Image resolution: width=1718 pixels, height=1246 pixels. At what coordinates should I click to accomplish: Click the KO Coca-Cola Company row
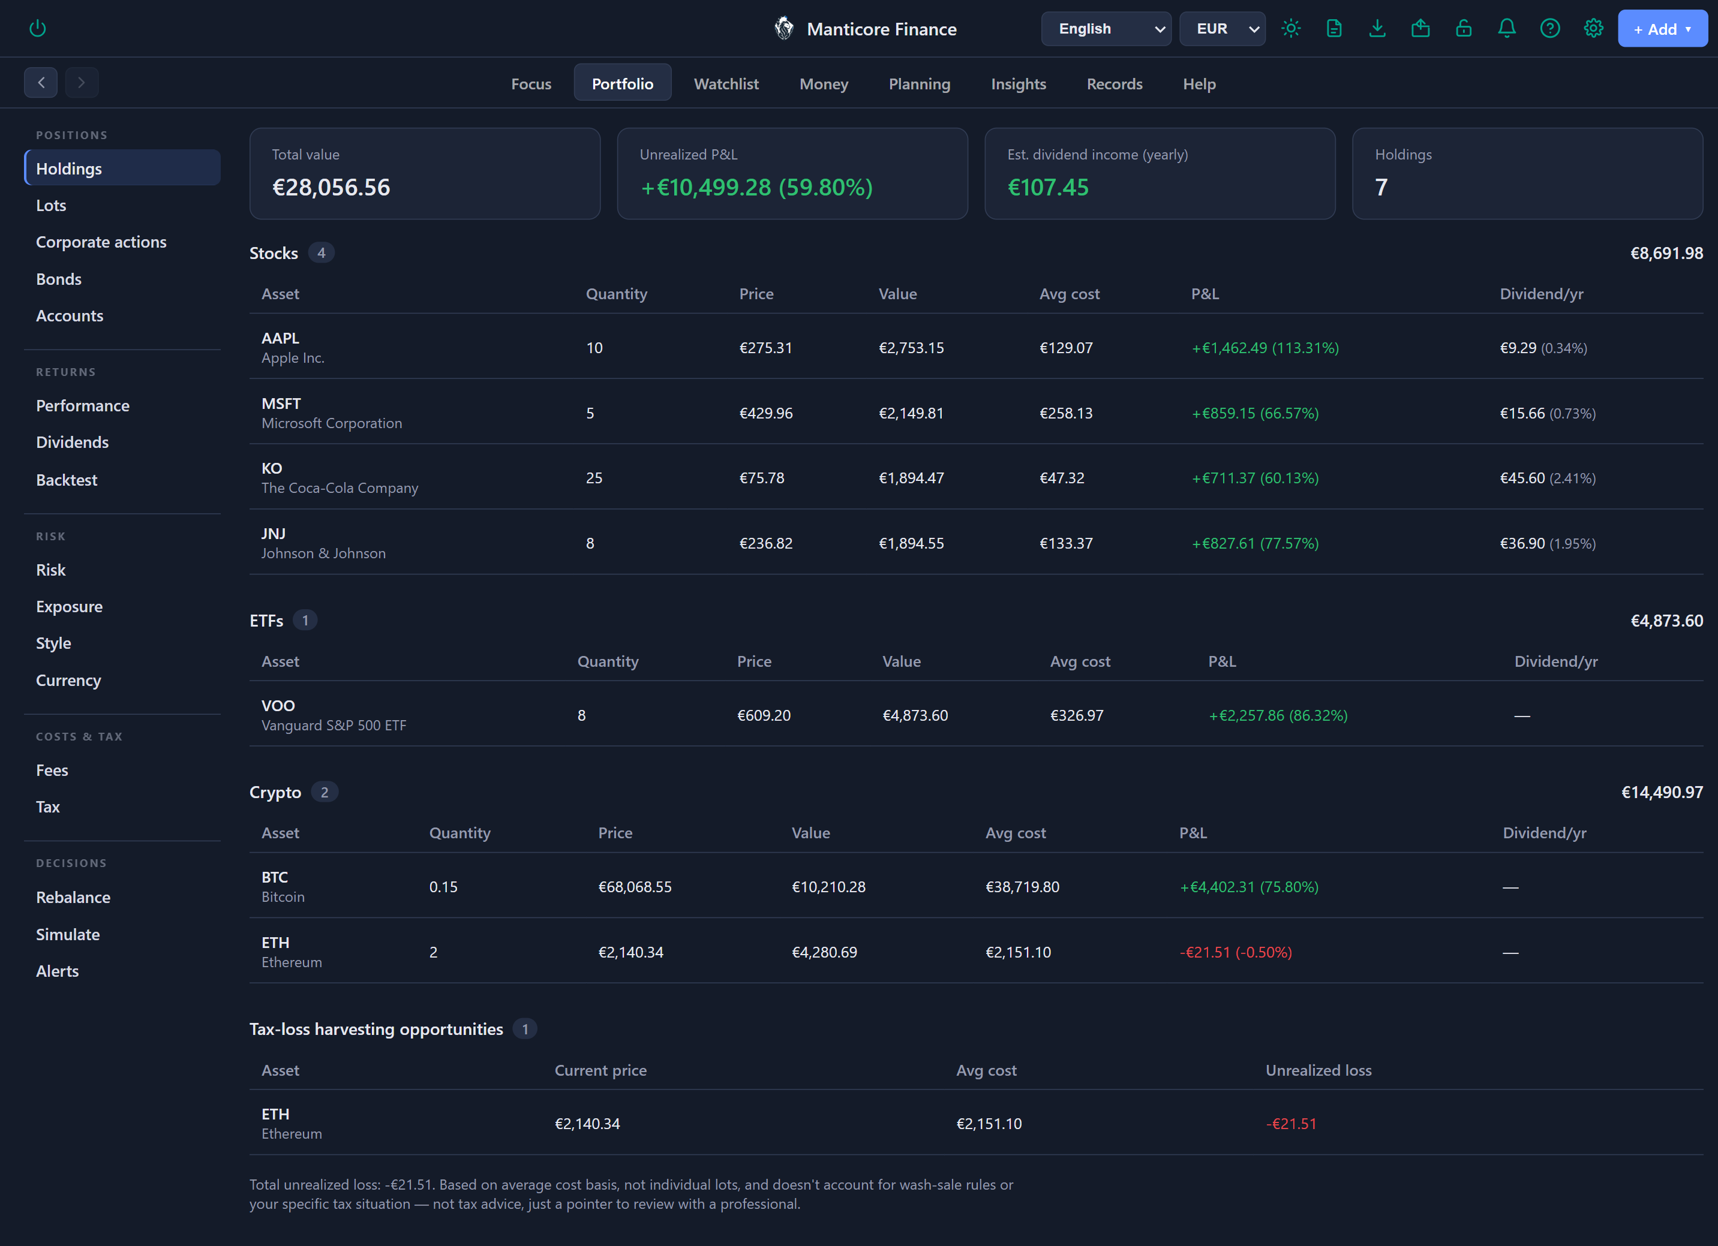click(x=975, y=478)
